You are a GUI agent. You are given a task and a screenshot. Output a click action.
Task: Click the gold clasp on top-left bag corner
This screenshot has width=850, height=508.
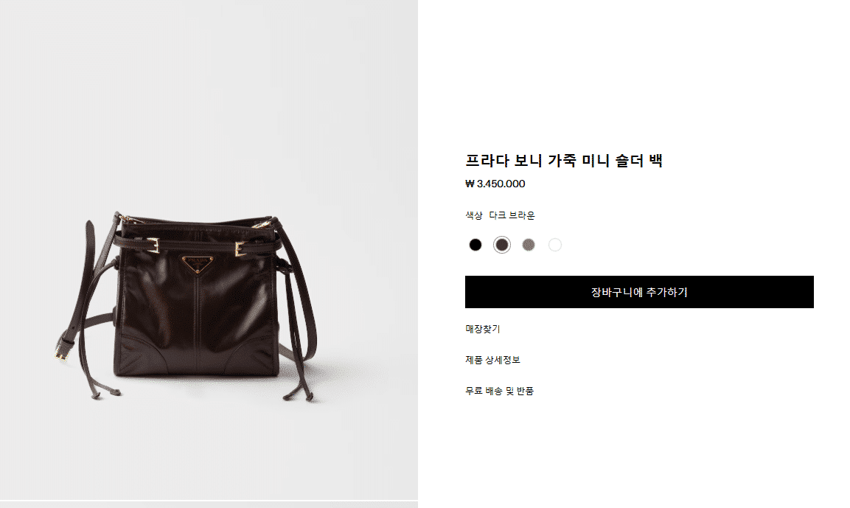tap(122, 218)
